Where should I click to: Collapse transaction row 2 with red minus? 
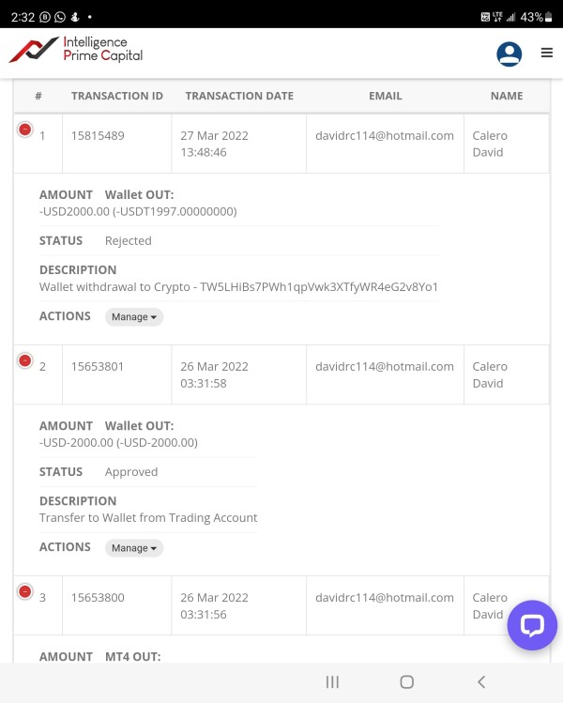pyautogui.click(x=25, y=360)
